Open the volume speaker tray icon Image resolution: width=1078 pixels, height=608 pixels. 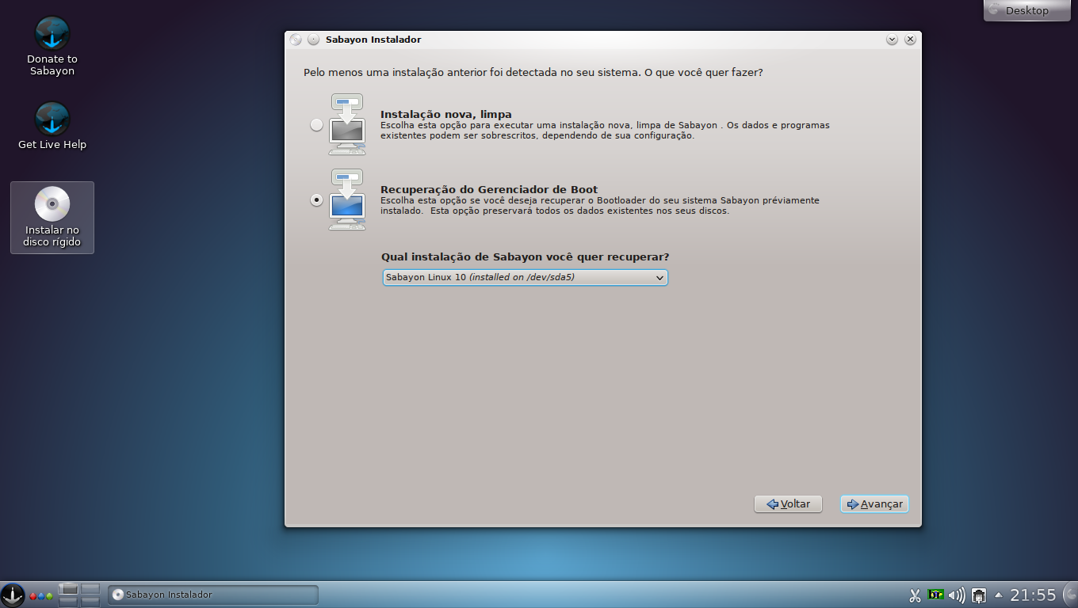(957, 595)
